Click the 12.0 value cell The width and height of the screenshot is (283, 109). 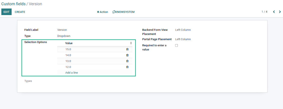coord(68,67)
